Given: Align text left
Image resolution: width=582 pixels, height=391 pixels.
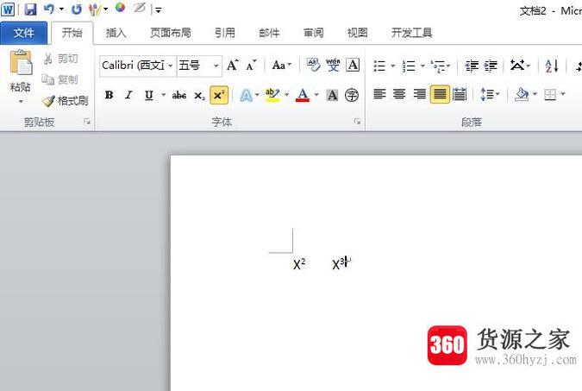Looking at the screenshot, I should (x=379, y=94).
